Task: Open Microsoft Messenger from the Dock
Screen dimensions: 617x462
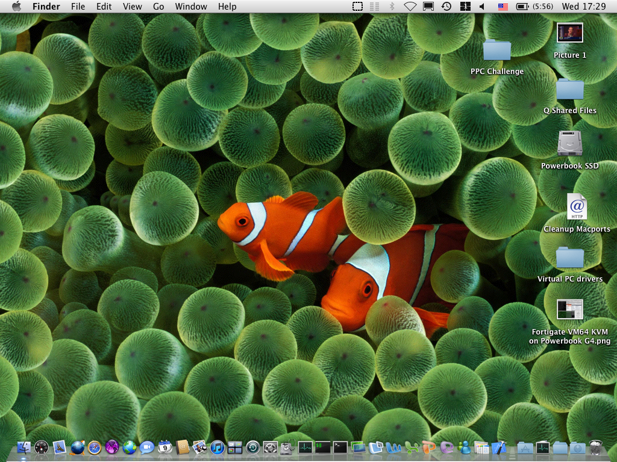Action: click(465, 448)
